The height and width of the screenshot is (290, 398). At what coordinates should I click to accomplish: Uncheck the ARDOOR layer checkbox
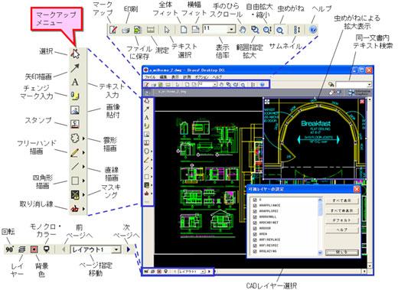255,228
